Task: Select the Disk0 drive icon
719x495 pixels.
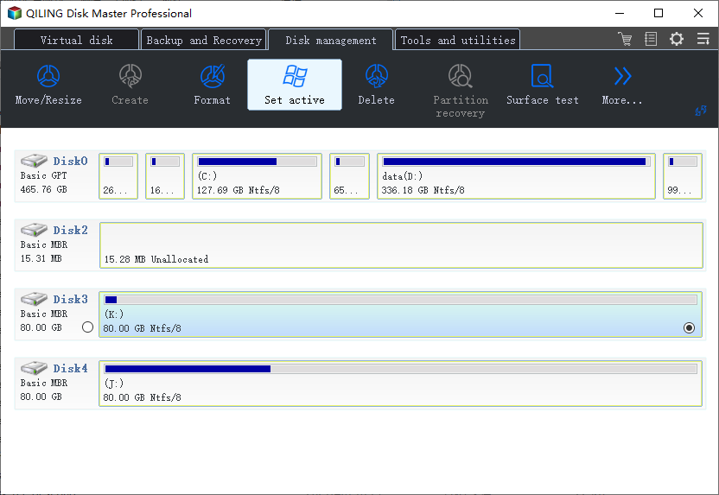Action: click(x=34, y=161)
